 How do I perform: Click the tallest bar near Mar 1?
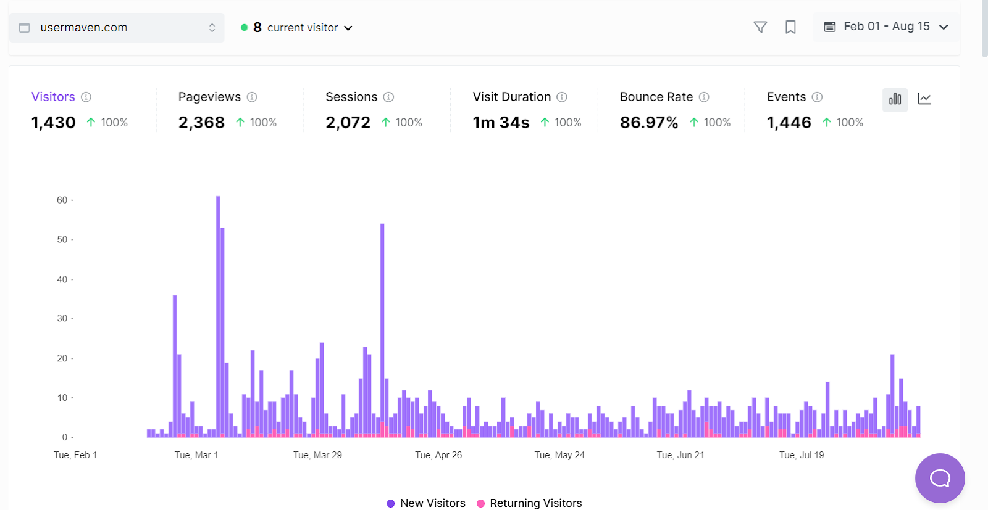tap(218, 316)
